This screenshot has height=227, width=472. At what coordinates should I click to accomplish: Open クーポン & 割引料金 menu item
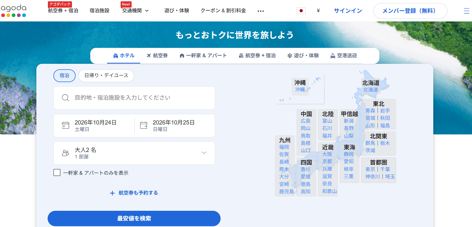(223, 11)
